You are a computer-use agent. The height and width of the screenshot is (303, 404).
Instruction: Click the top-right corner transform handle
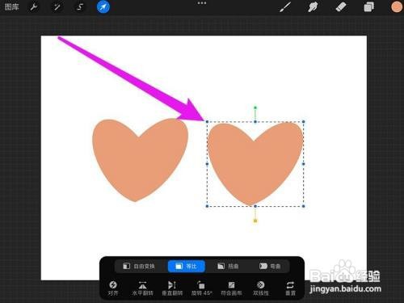coord(304,122)
